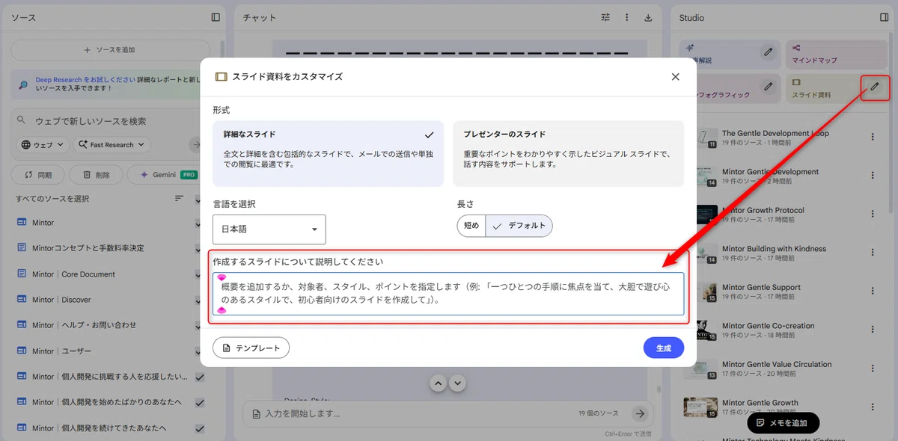This screenshot has width=898, height=441.
Task: Click the テンプレート button
Action: pos(251,348)
